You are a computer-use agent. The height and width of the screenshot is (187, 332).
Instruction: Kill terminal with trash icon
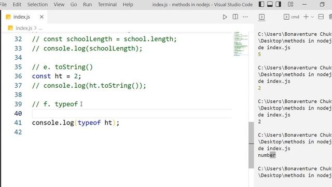330,17
